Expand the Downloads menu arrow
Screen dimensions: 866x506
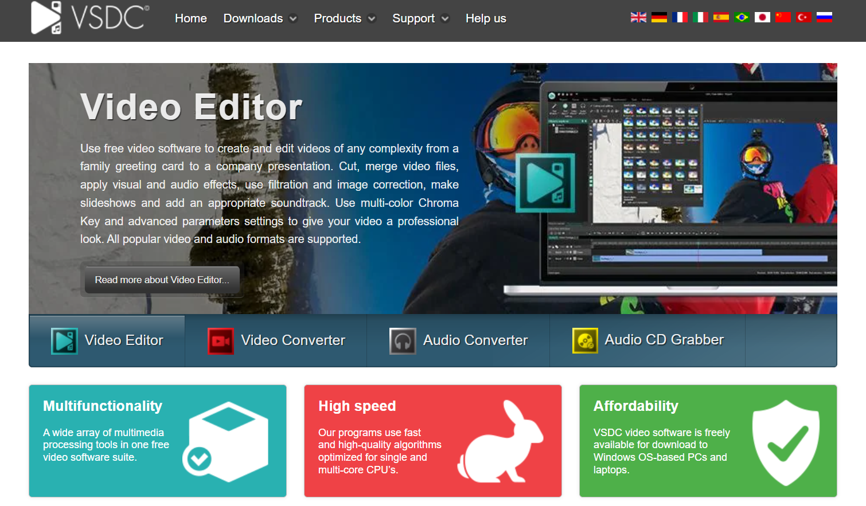click(293, 18)
